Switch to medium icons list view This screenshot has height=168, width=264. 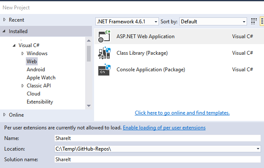pos(262,21)
